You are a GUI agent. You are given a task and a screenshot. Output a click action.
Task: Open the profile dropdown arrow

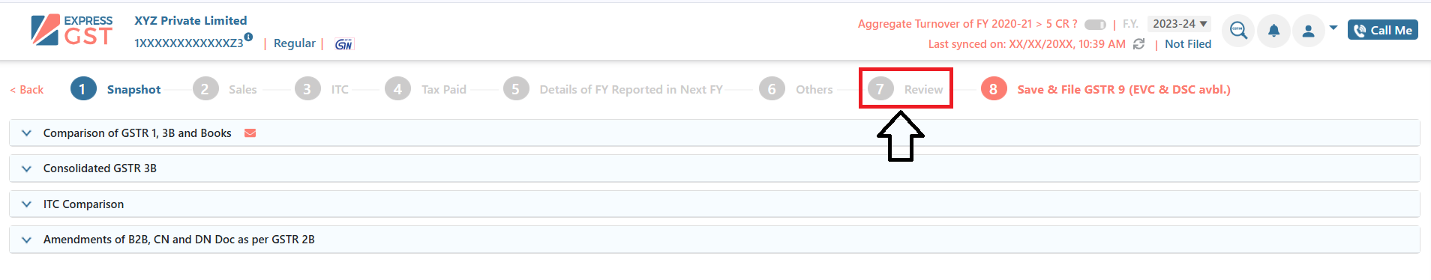[1333, 28]
